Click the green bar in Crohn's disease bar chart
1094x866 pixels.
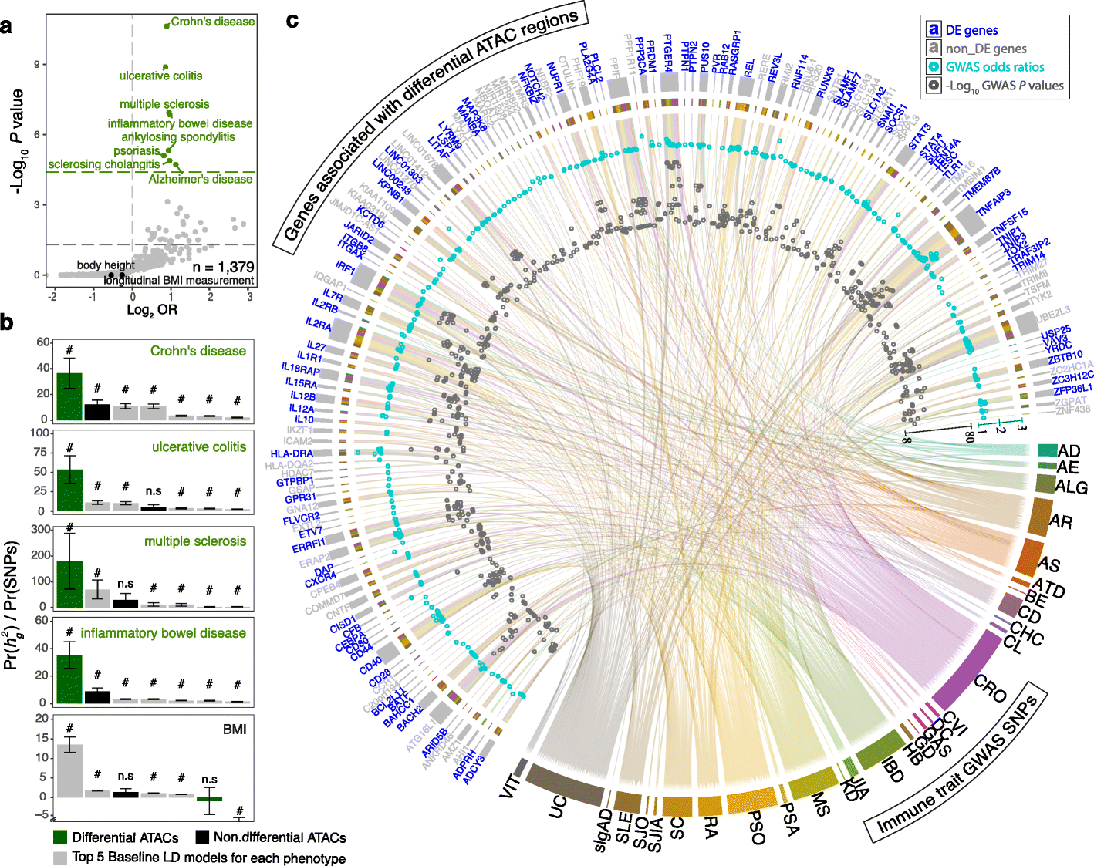pyautogui.click(x=69, y=396)
